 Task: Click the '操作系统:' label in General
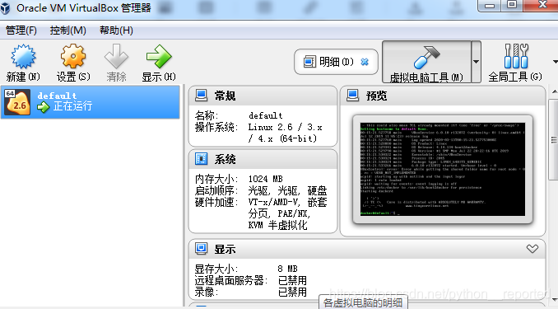pyautogui.click(x=216, y=127)
